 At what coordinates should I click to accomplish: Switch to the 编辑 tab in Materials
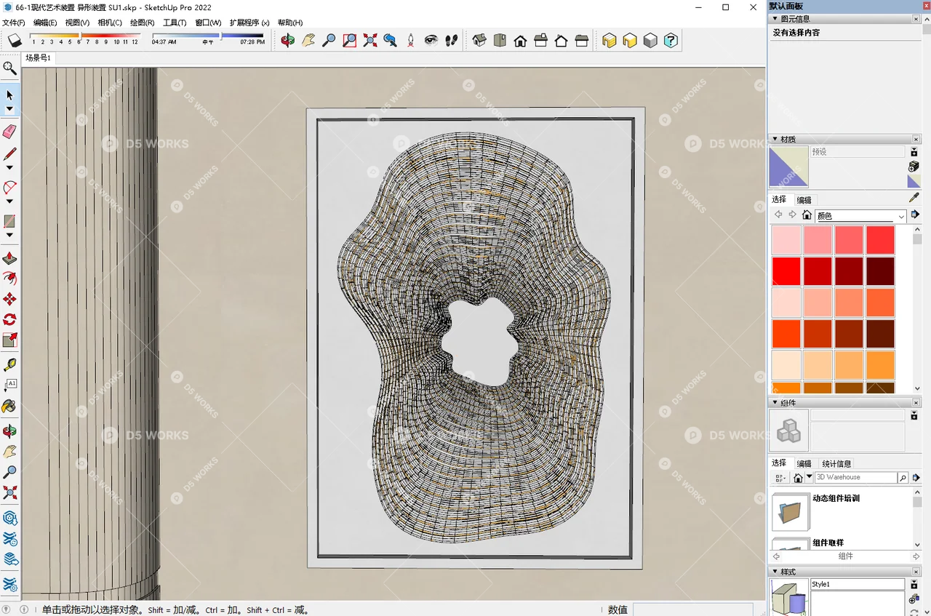pyautogui.click(x=804, y=199)
